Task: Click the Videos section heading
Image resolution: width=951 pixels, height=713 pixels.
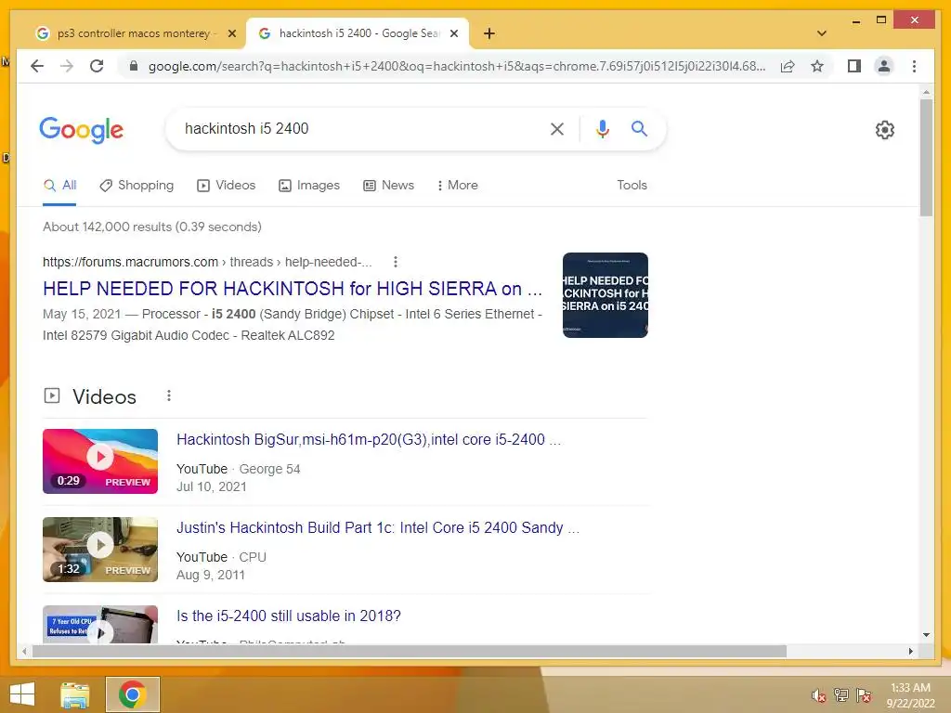Action: pos(104,396)
